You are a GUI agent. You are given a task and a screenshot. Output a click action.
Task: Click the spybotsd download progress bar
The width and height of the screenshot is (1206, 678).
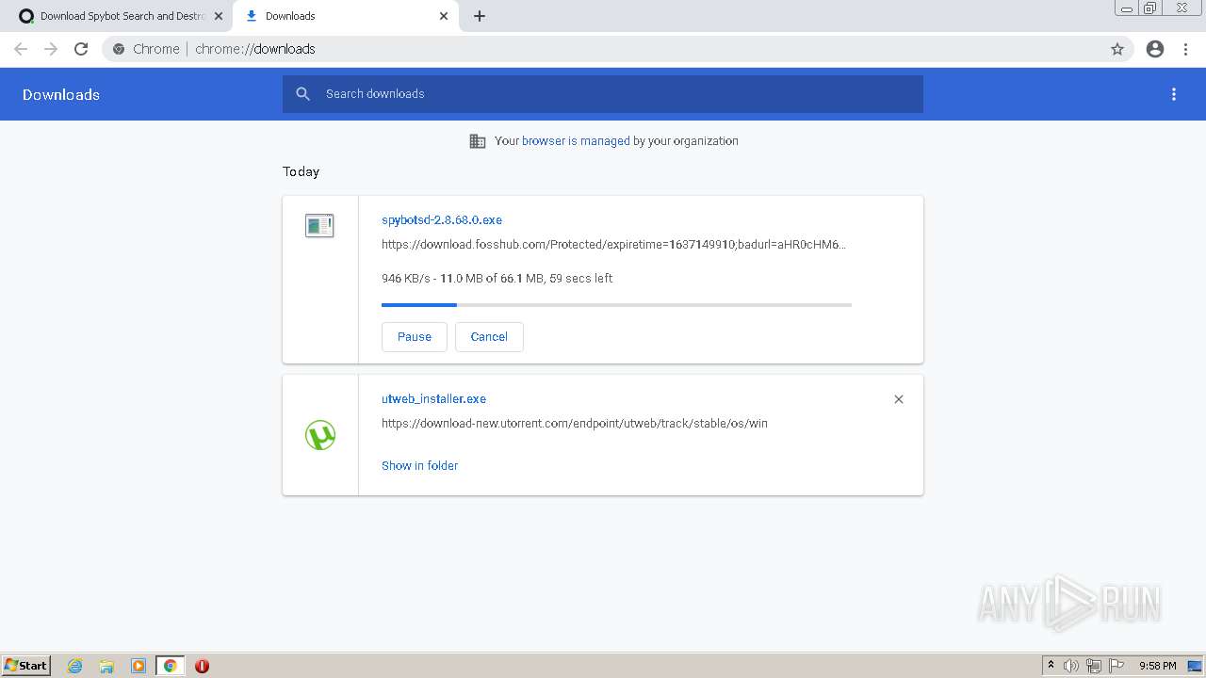click(616, 305)
